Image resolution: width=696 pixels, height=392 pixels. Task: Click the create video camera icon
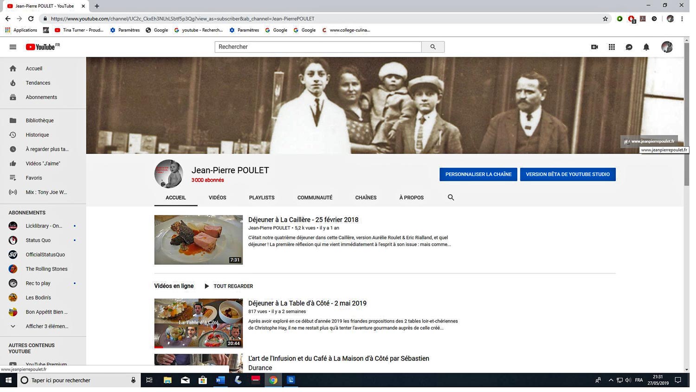pos(594,47)
